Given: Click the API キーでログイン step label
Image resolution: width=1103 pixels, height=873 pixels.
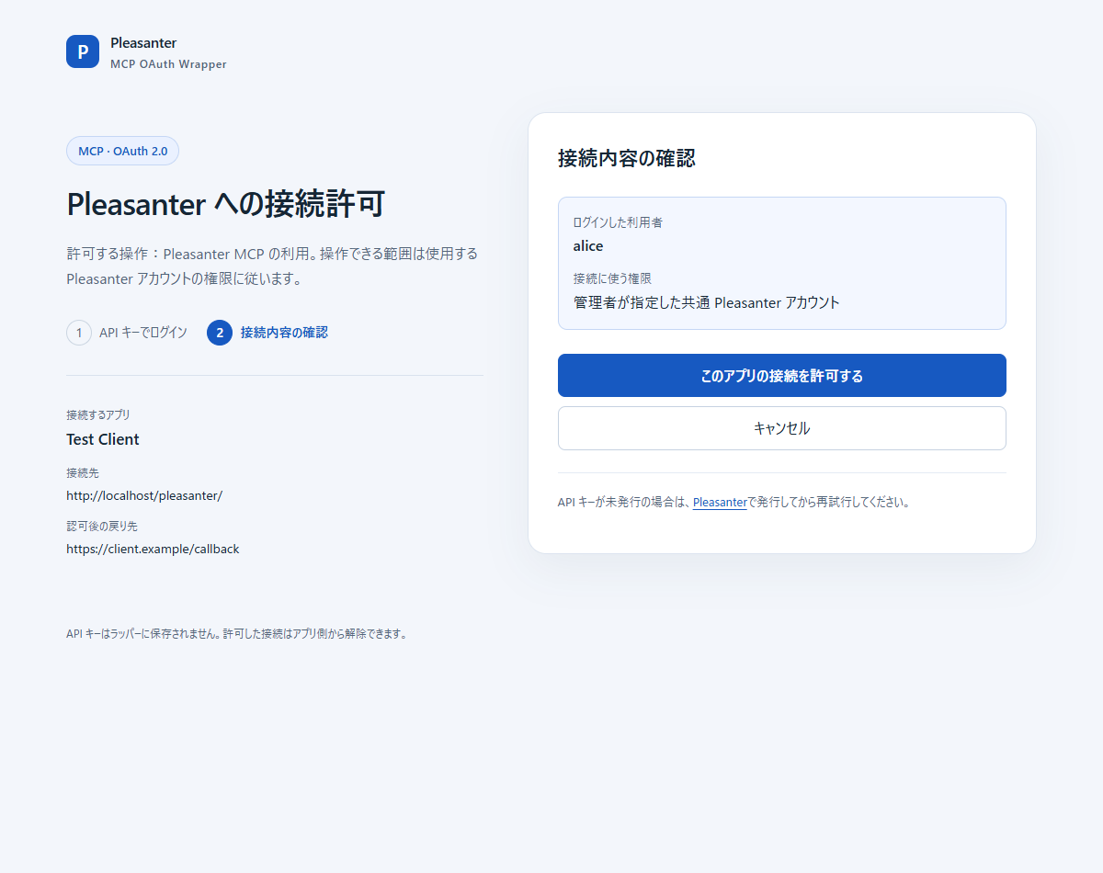Looking at the screenshot, I should [x=143, y=333].
